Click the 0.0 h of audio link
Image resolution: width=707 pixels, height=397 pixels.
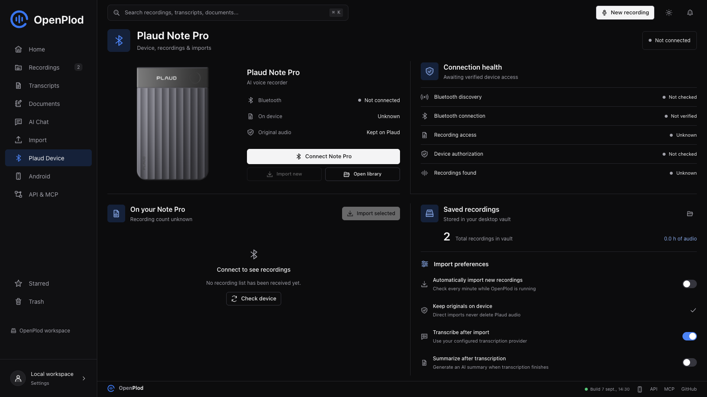[x=680, y=239]
